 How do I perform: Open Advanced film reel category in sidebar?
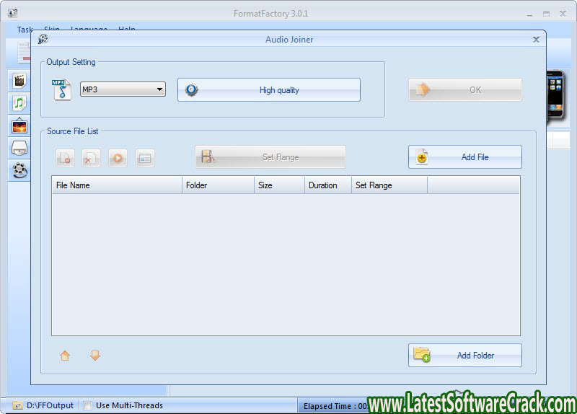(x=19, y=170)
